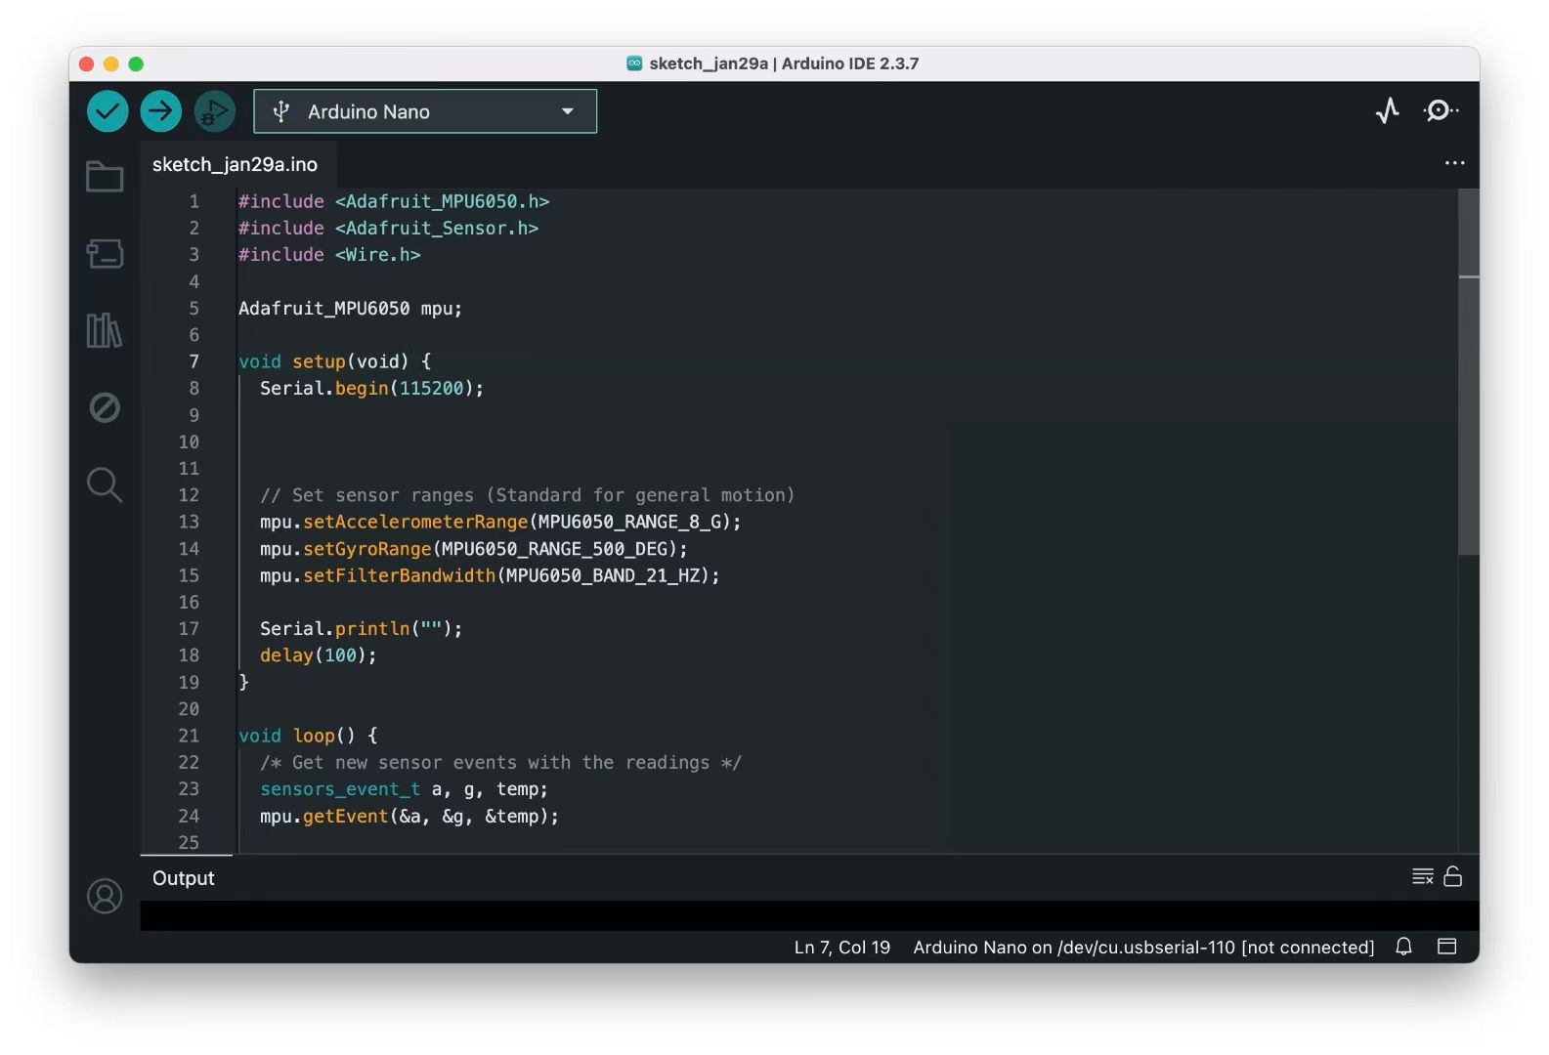Open the Search sidebar panel
This screenshot has width=1549, height=1055.
(x=105, y=485)
